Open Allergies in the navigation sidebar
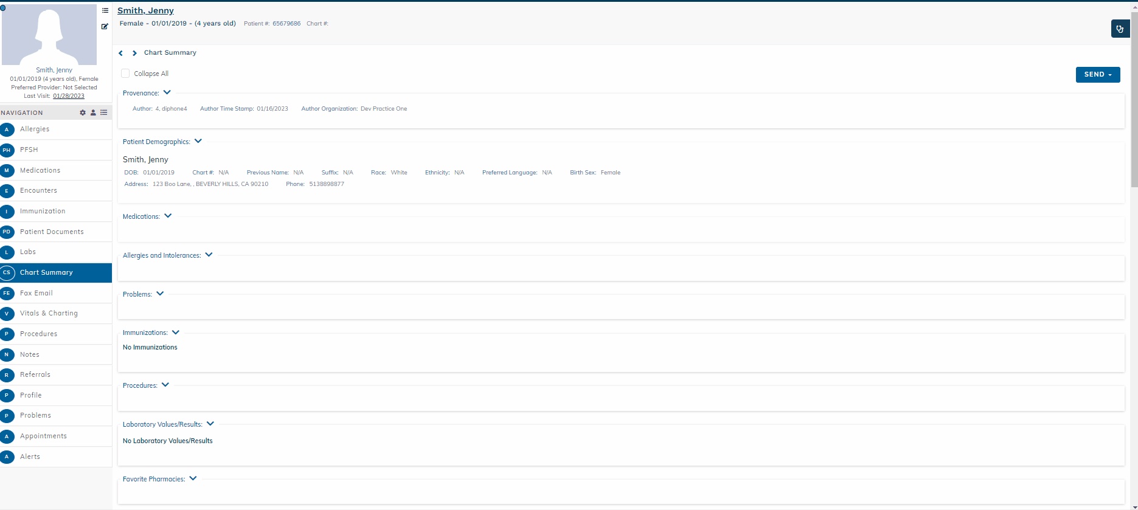This screenshot has height=510, width=1138. (35, 129)
